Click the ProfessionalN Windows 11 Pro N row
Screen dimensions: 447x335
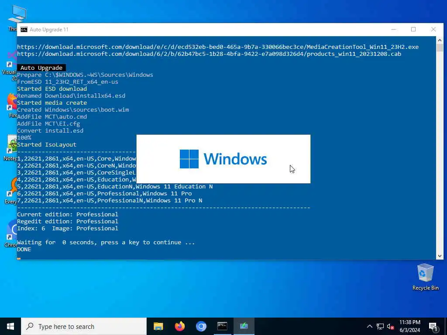110,200
